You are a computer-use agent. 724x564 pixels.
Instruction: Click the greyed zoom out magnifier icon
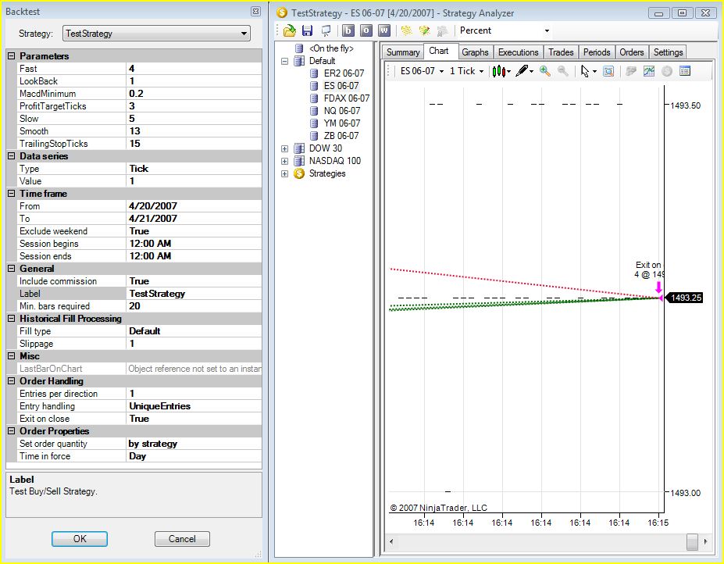coord(562,71)
